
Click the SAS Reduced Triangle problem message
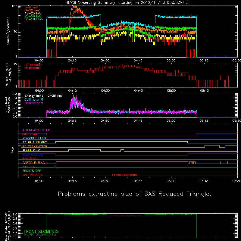(134, 194)
